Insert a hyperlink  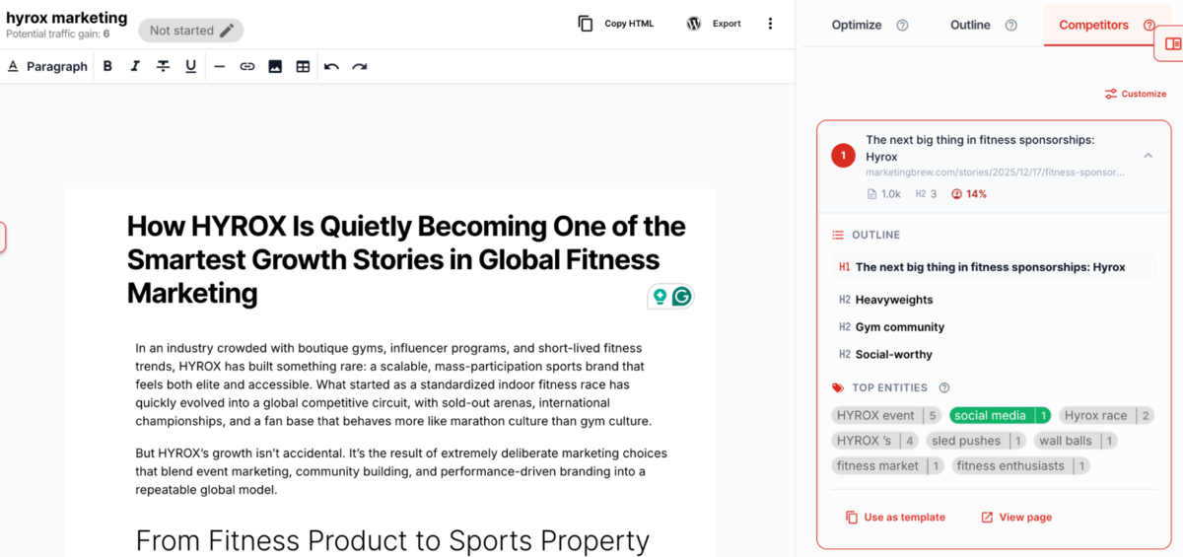(x=247, y=66)
